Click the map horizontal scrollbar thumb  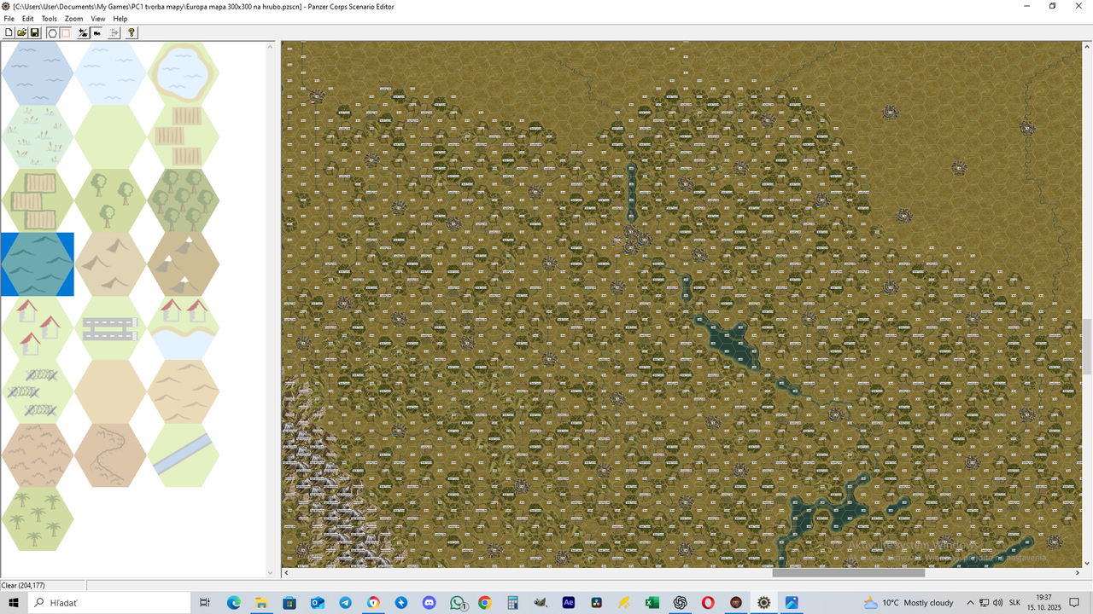click(x=849, y=573)
